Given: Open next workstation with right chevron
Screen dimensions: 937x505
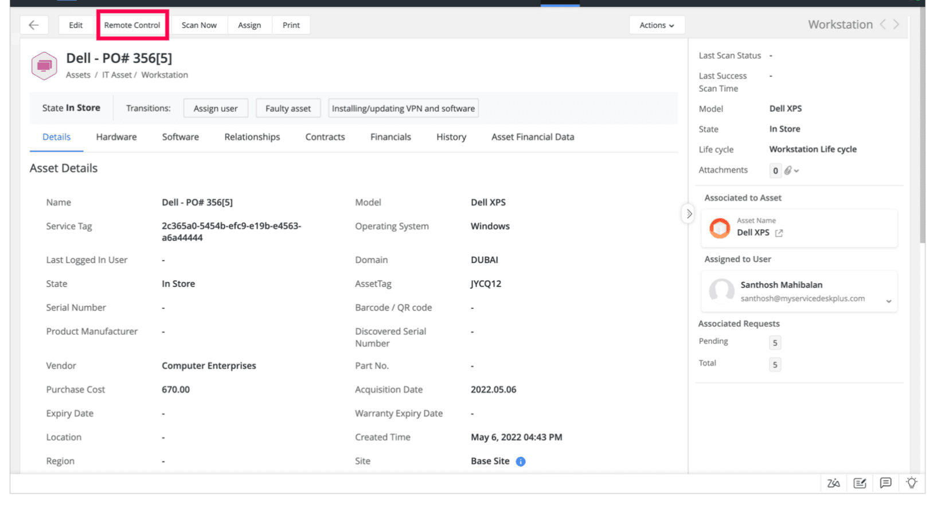Looking at the screenshot, I should pyautogui.click(x=896, y=24).
